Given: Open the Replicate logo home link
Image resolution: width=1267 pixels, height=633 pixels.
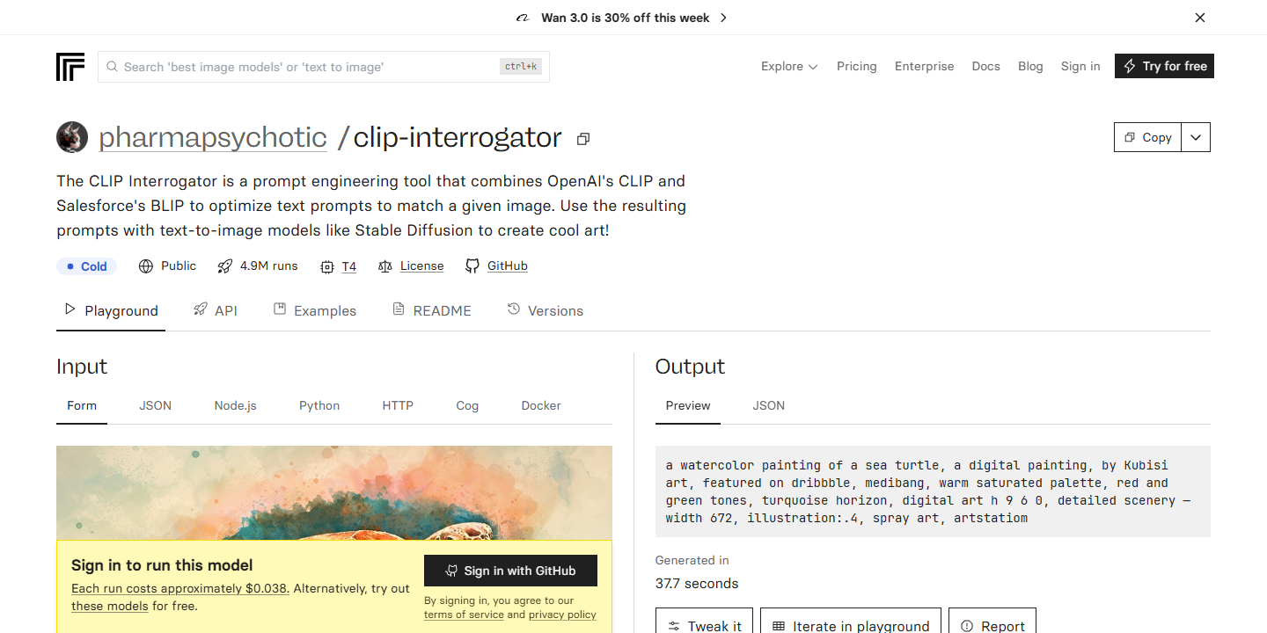Looking at the screenshot, I should 70,67.
